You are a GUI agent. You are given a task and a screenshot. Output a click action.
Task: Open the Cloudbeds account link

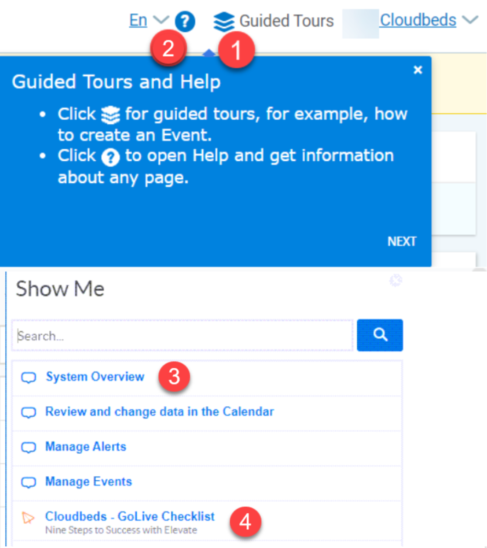tap(418, 20)
